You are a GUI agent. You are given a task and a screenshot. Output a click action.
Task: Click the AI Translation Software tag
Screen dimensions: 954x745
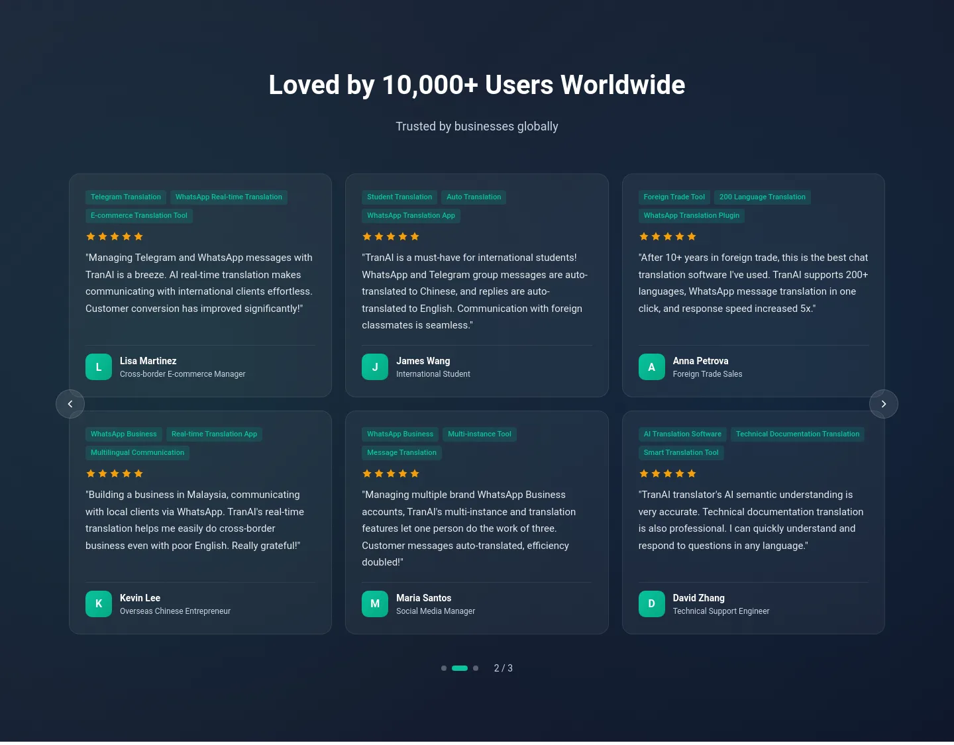682,434
